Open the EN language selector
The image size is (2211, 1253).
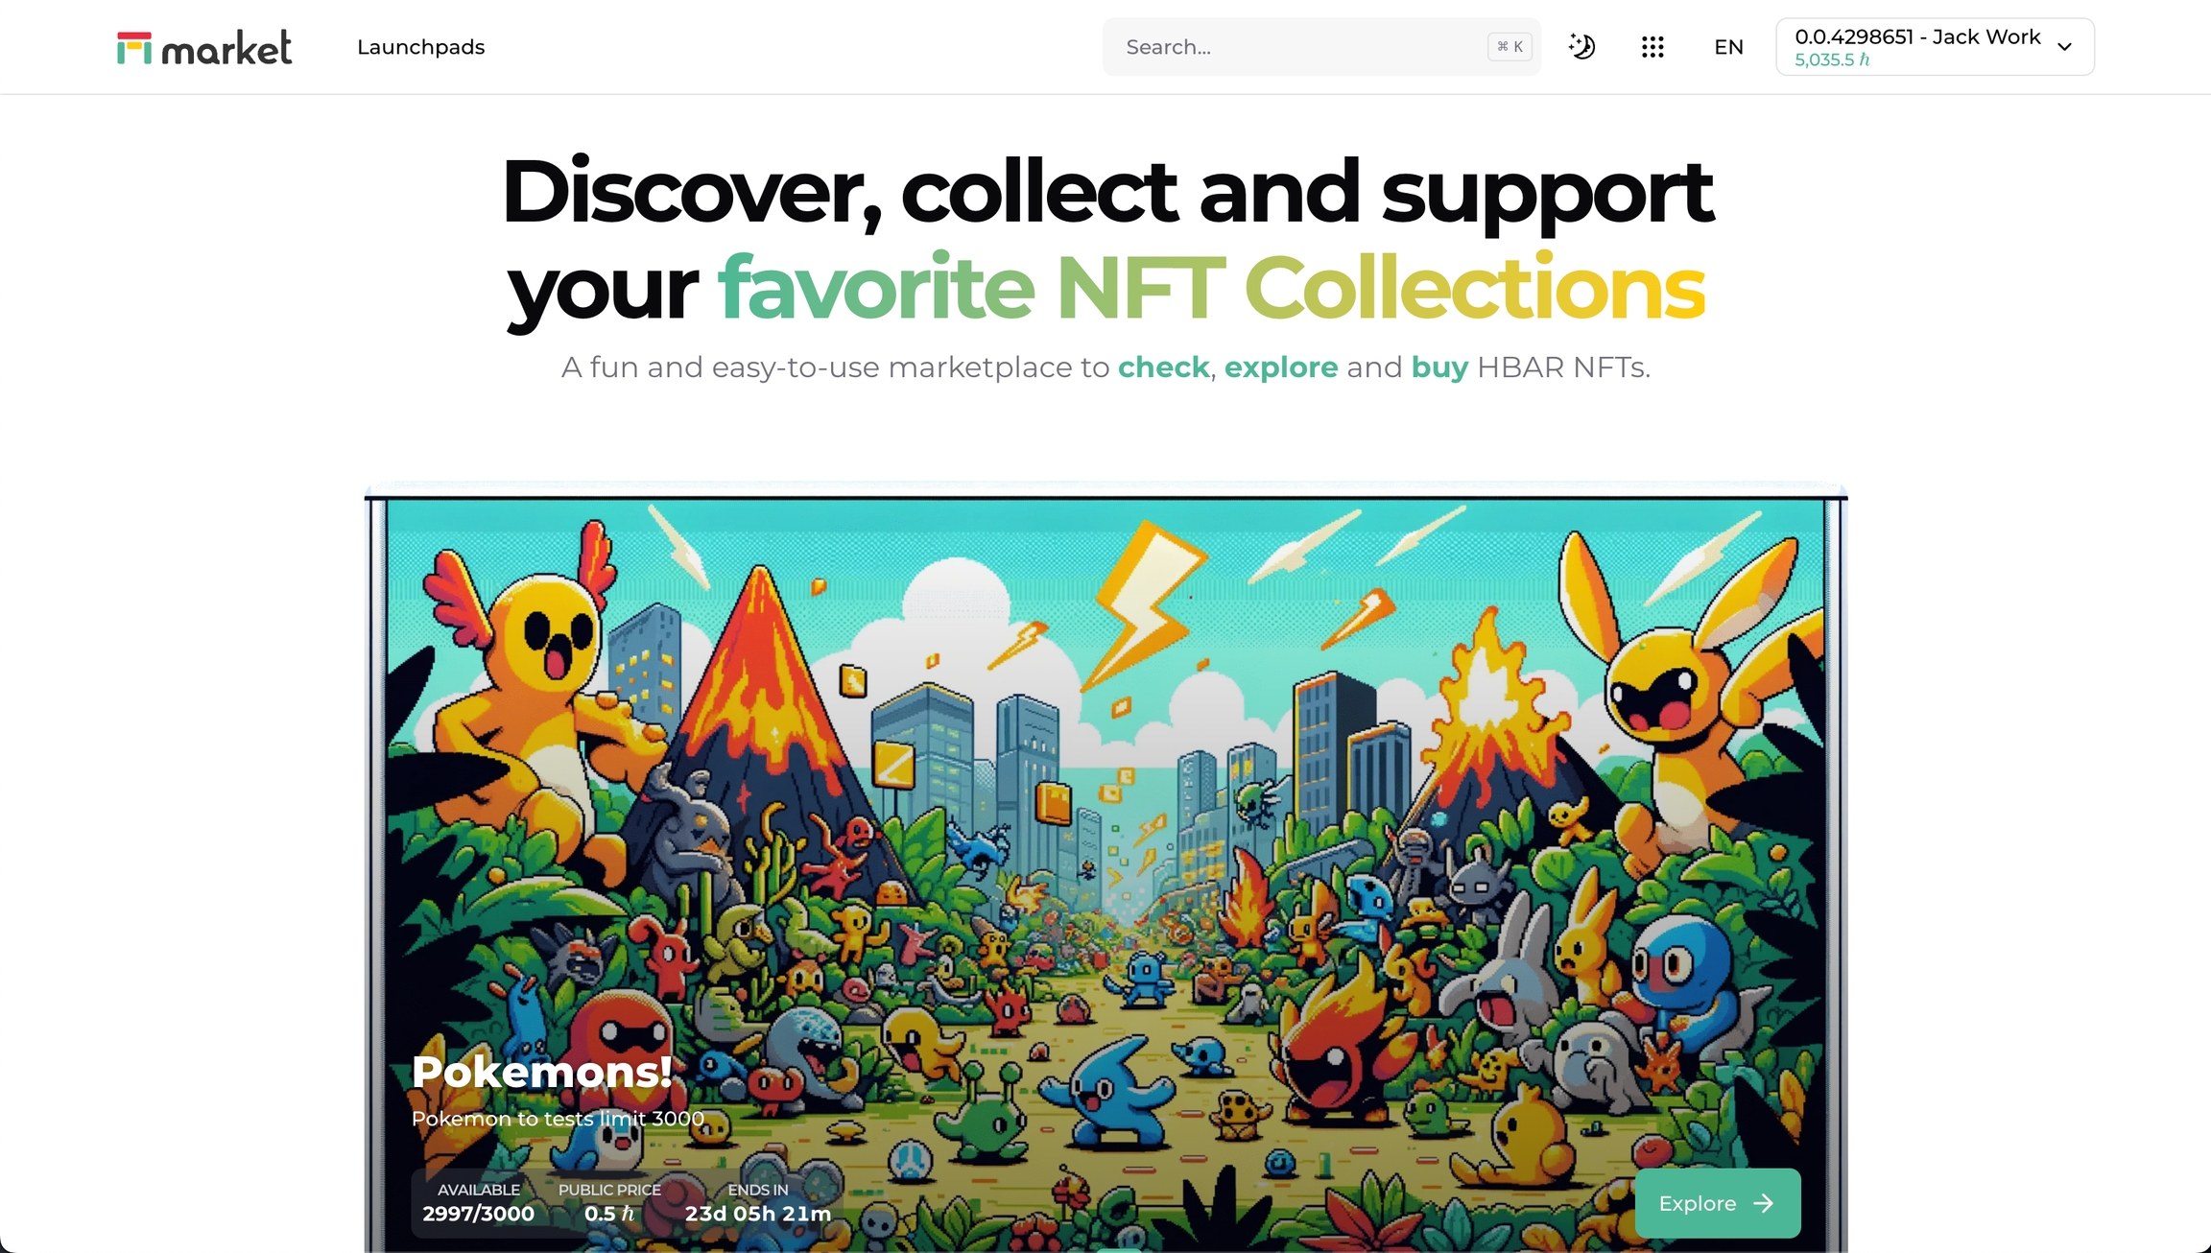(1728, 47)
